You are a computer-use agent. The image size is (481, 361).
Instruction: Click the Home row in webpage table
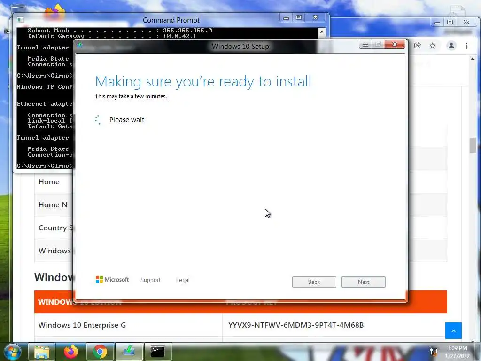click(49, 182)
